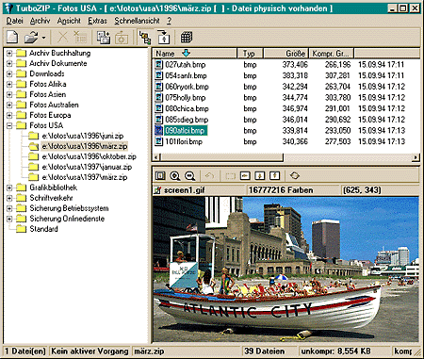
Task: Sort file list by Größe column
Action: [x=286, y=54]
